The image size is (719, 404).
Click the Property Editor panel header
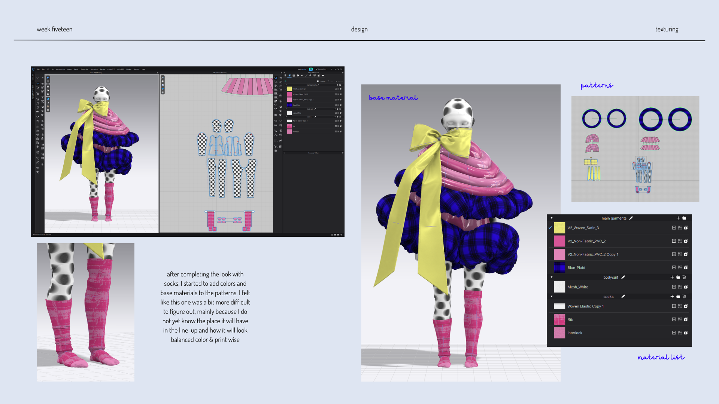[313, 153]
